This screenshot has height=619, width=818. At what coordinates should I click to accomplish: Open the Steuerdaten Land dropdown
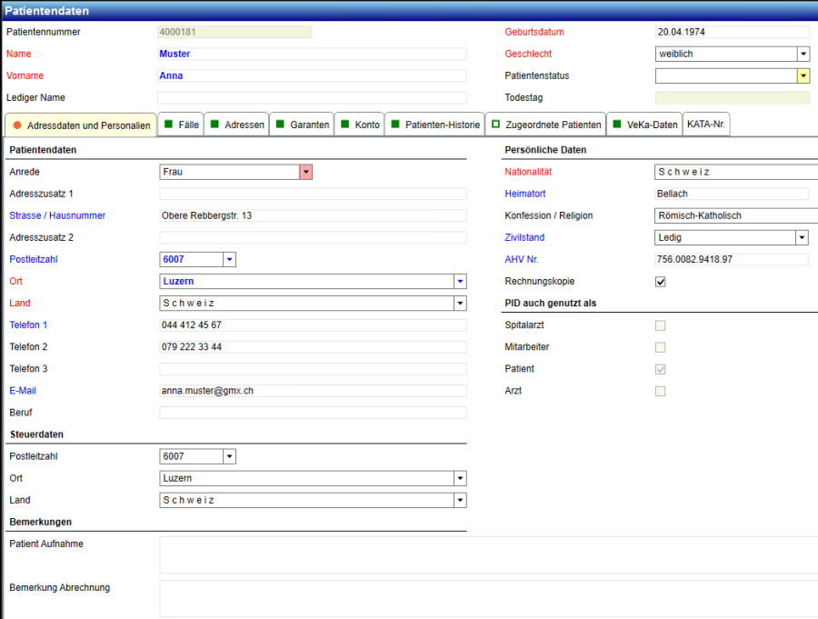(460, 500)
